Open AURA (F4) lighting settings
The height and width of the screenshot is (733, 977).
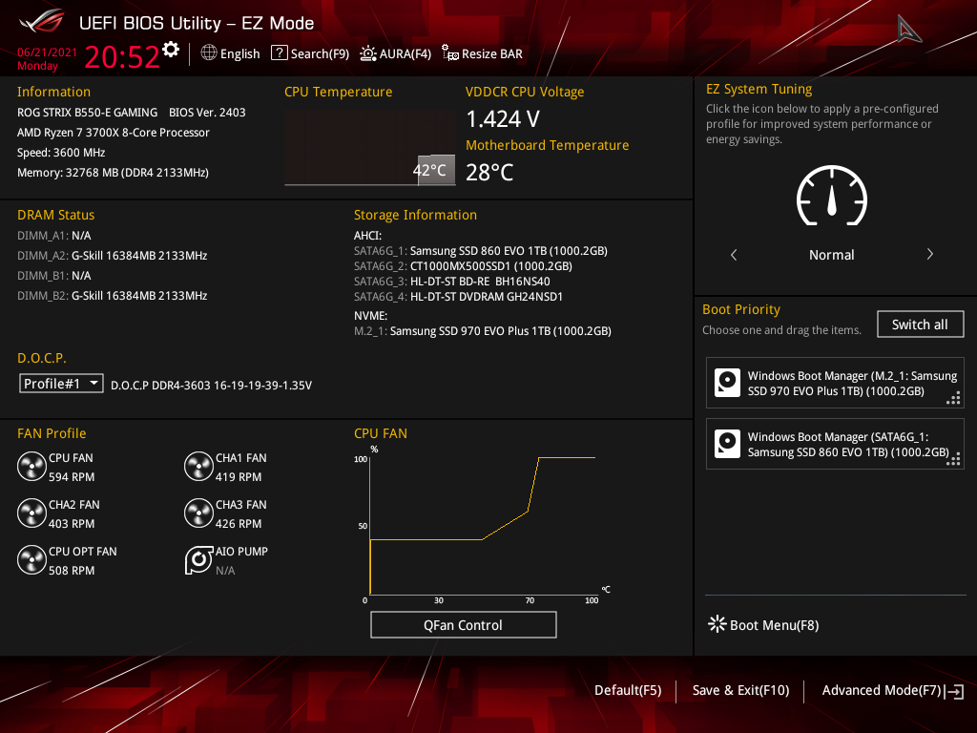tap(396, 53)
